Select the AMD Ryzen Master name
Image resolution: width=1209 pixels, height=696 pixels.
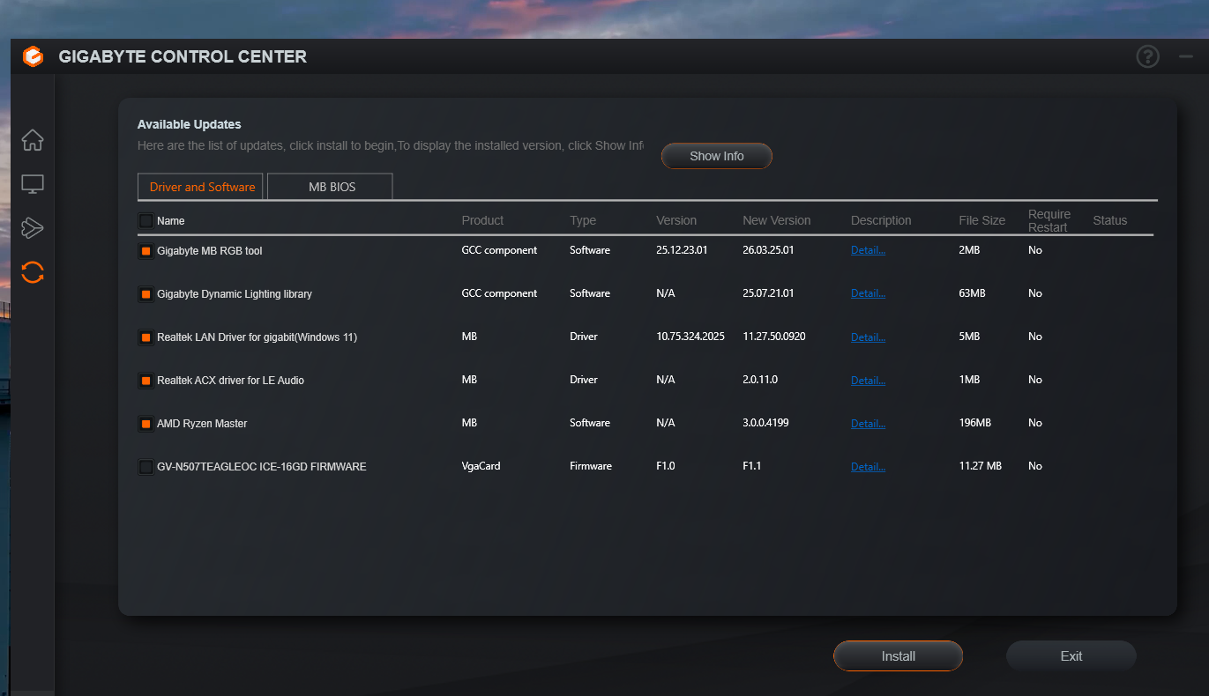(202, 424)
